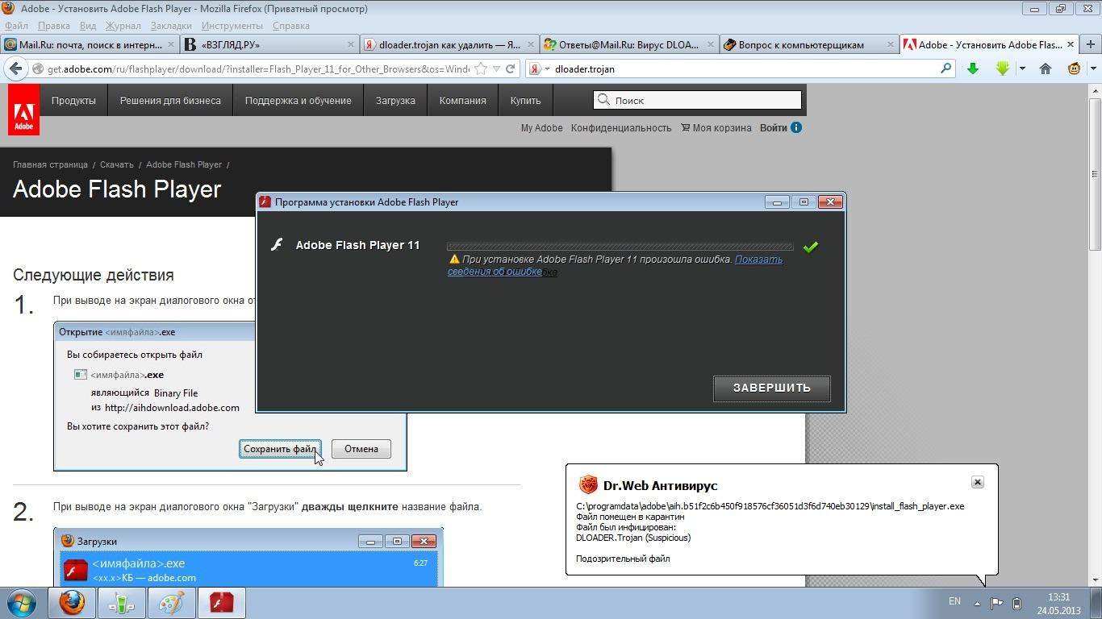The image size is (1102, 619).
Task: Open the Файл menu
Action: [x=16, y=26]
